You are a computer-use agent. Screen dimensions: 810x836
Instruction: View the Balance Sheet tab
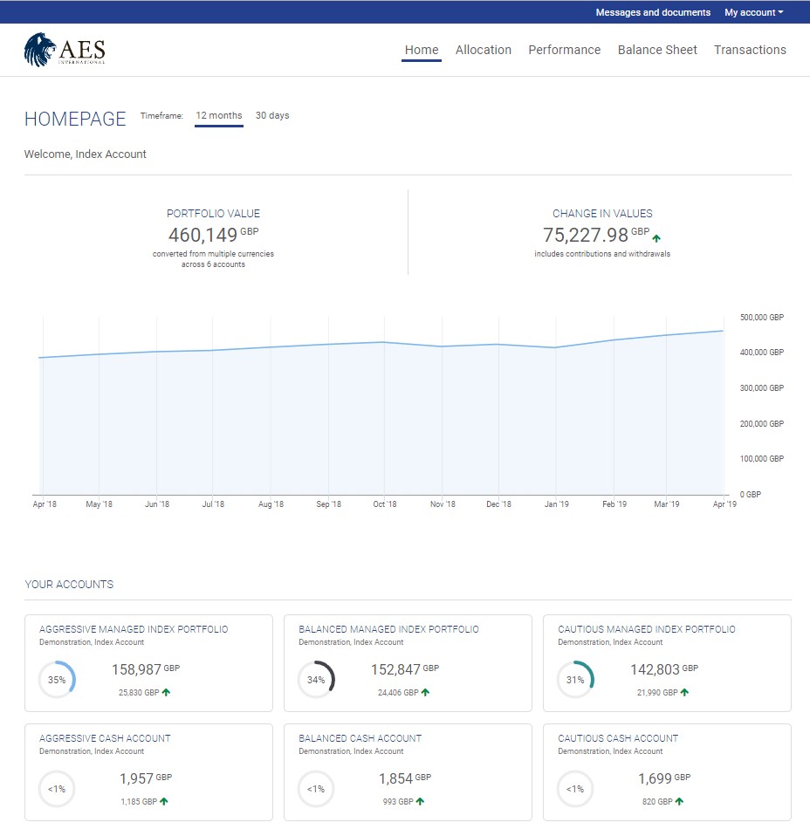click(657, 50)
